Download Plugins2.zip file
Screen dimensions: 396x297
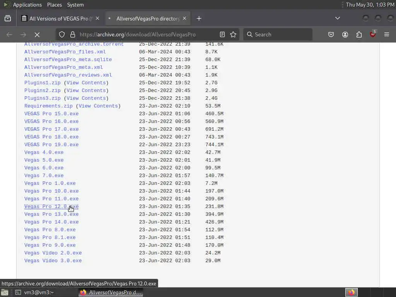click(43, 90)
